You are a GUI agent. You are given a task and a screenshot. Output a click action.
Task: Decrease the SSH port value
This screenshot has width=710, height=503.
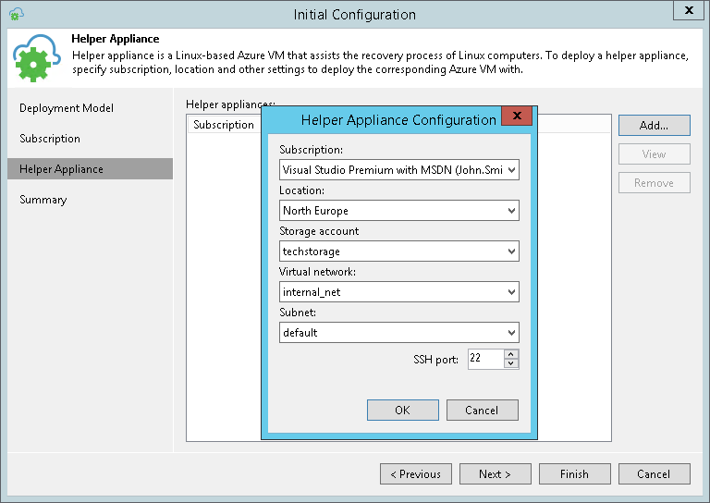point(512,363)
